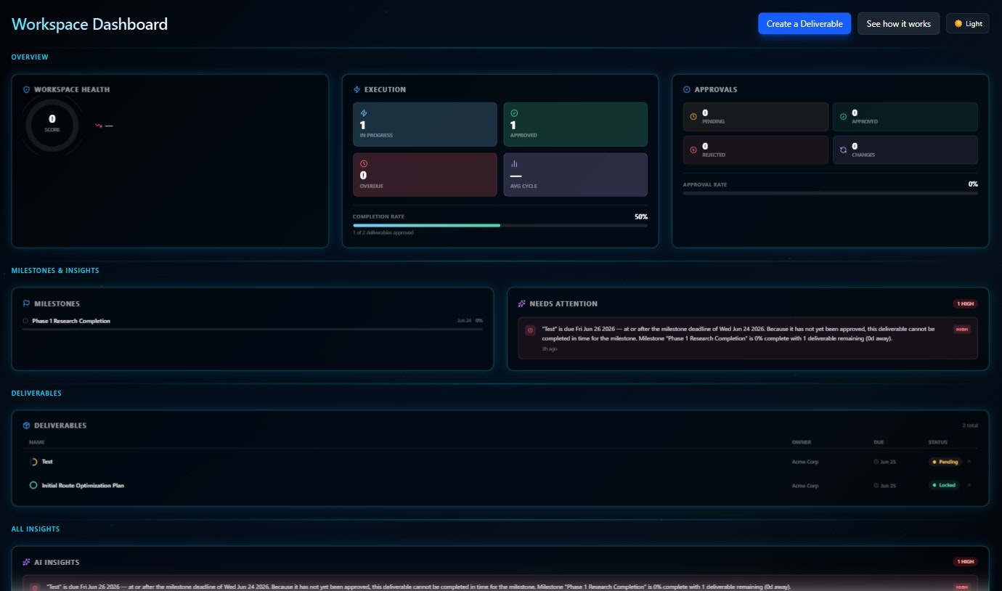Image resolution: width=1002 pixels, height=591 pixels.
Task: Click the green ring beside Initial Route Optimization Plan
Action: click(33, 485)
